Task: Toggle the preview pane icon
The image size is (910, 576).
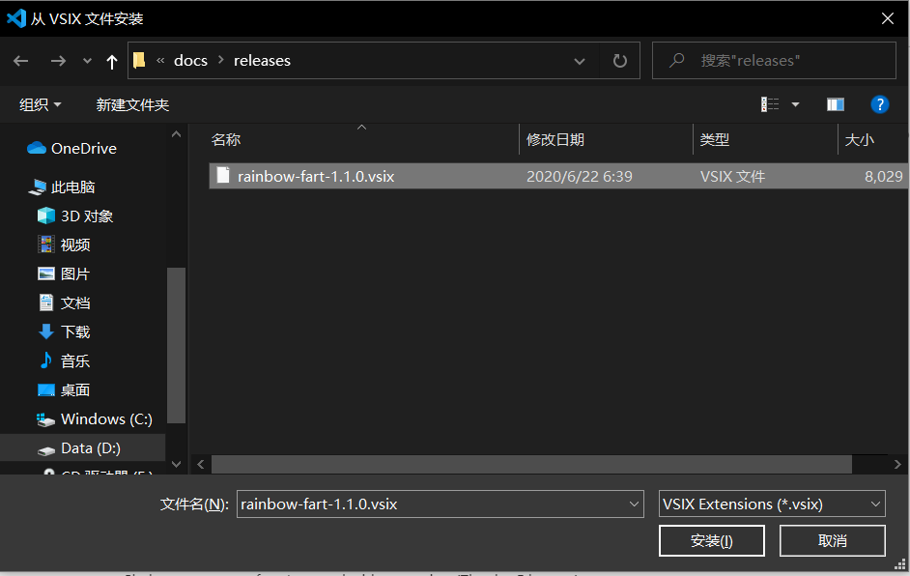Action: [836, 104]
